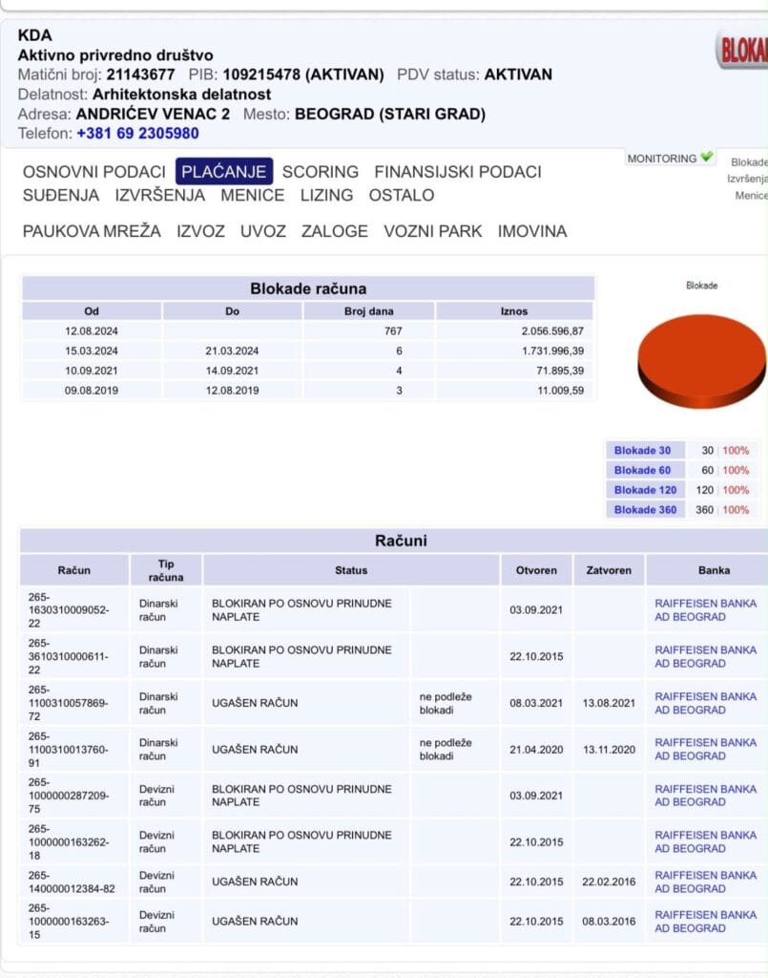768x978 pixels.
Task: Open the MENICE tab
Action: pyautogui.click(x=252, y=195)
